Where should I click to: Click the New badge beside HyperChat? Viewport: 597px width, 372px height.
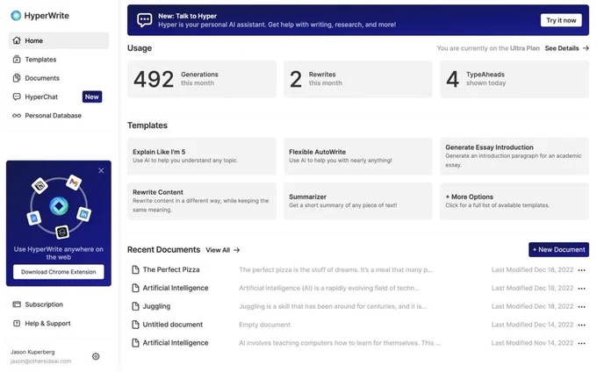pos(92,97)
